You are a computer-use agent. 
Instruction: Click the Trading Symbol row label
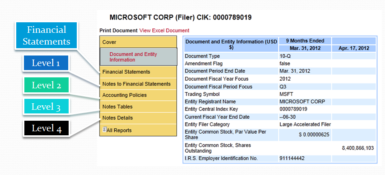coord(202,94)
